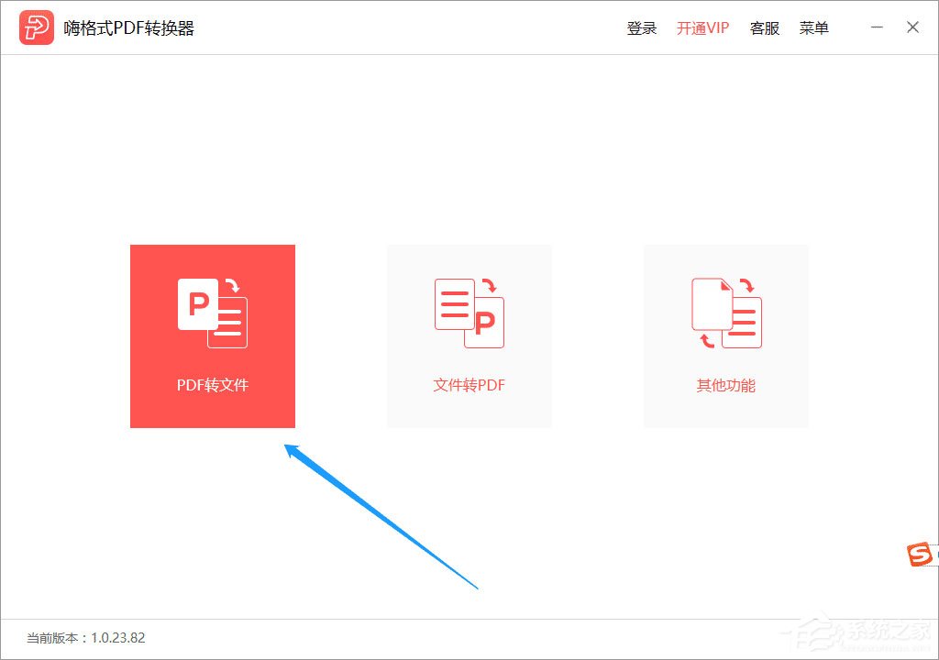Screen dimensions: 939x660
Task: Open the 文件转PDF conversion panel
Action: (469, 335)
